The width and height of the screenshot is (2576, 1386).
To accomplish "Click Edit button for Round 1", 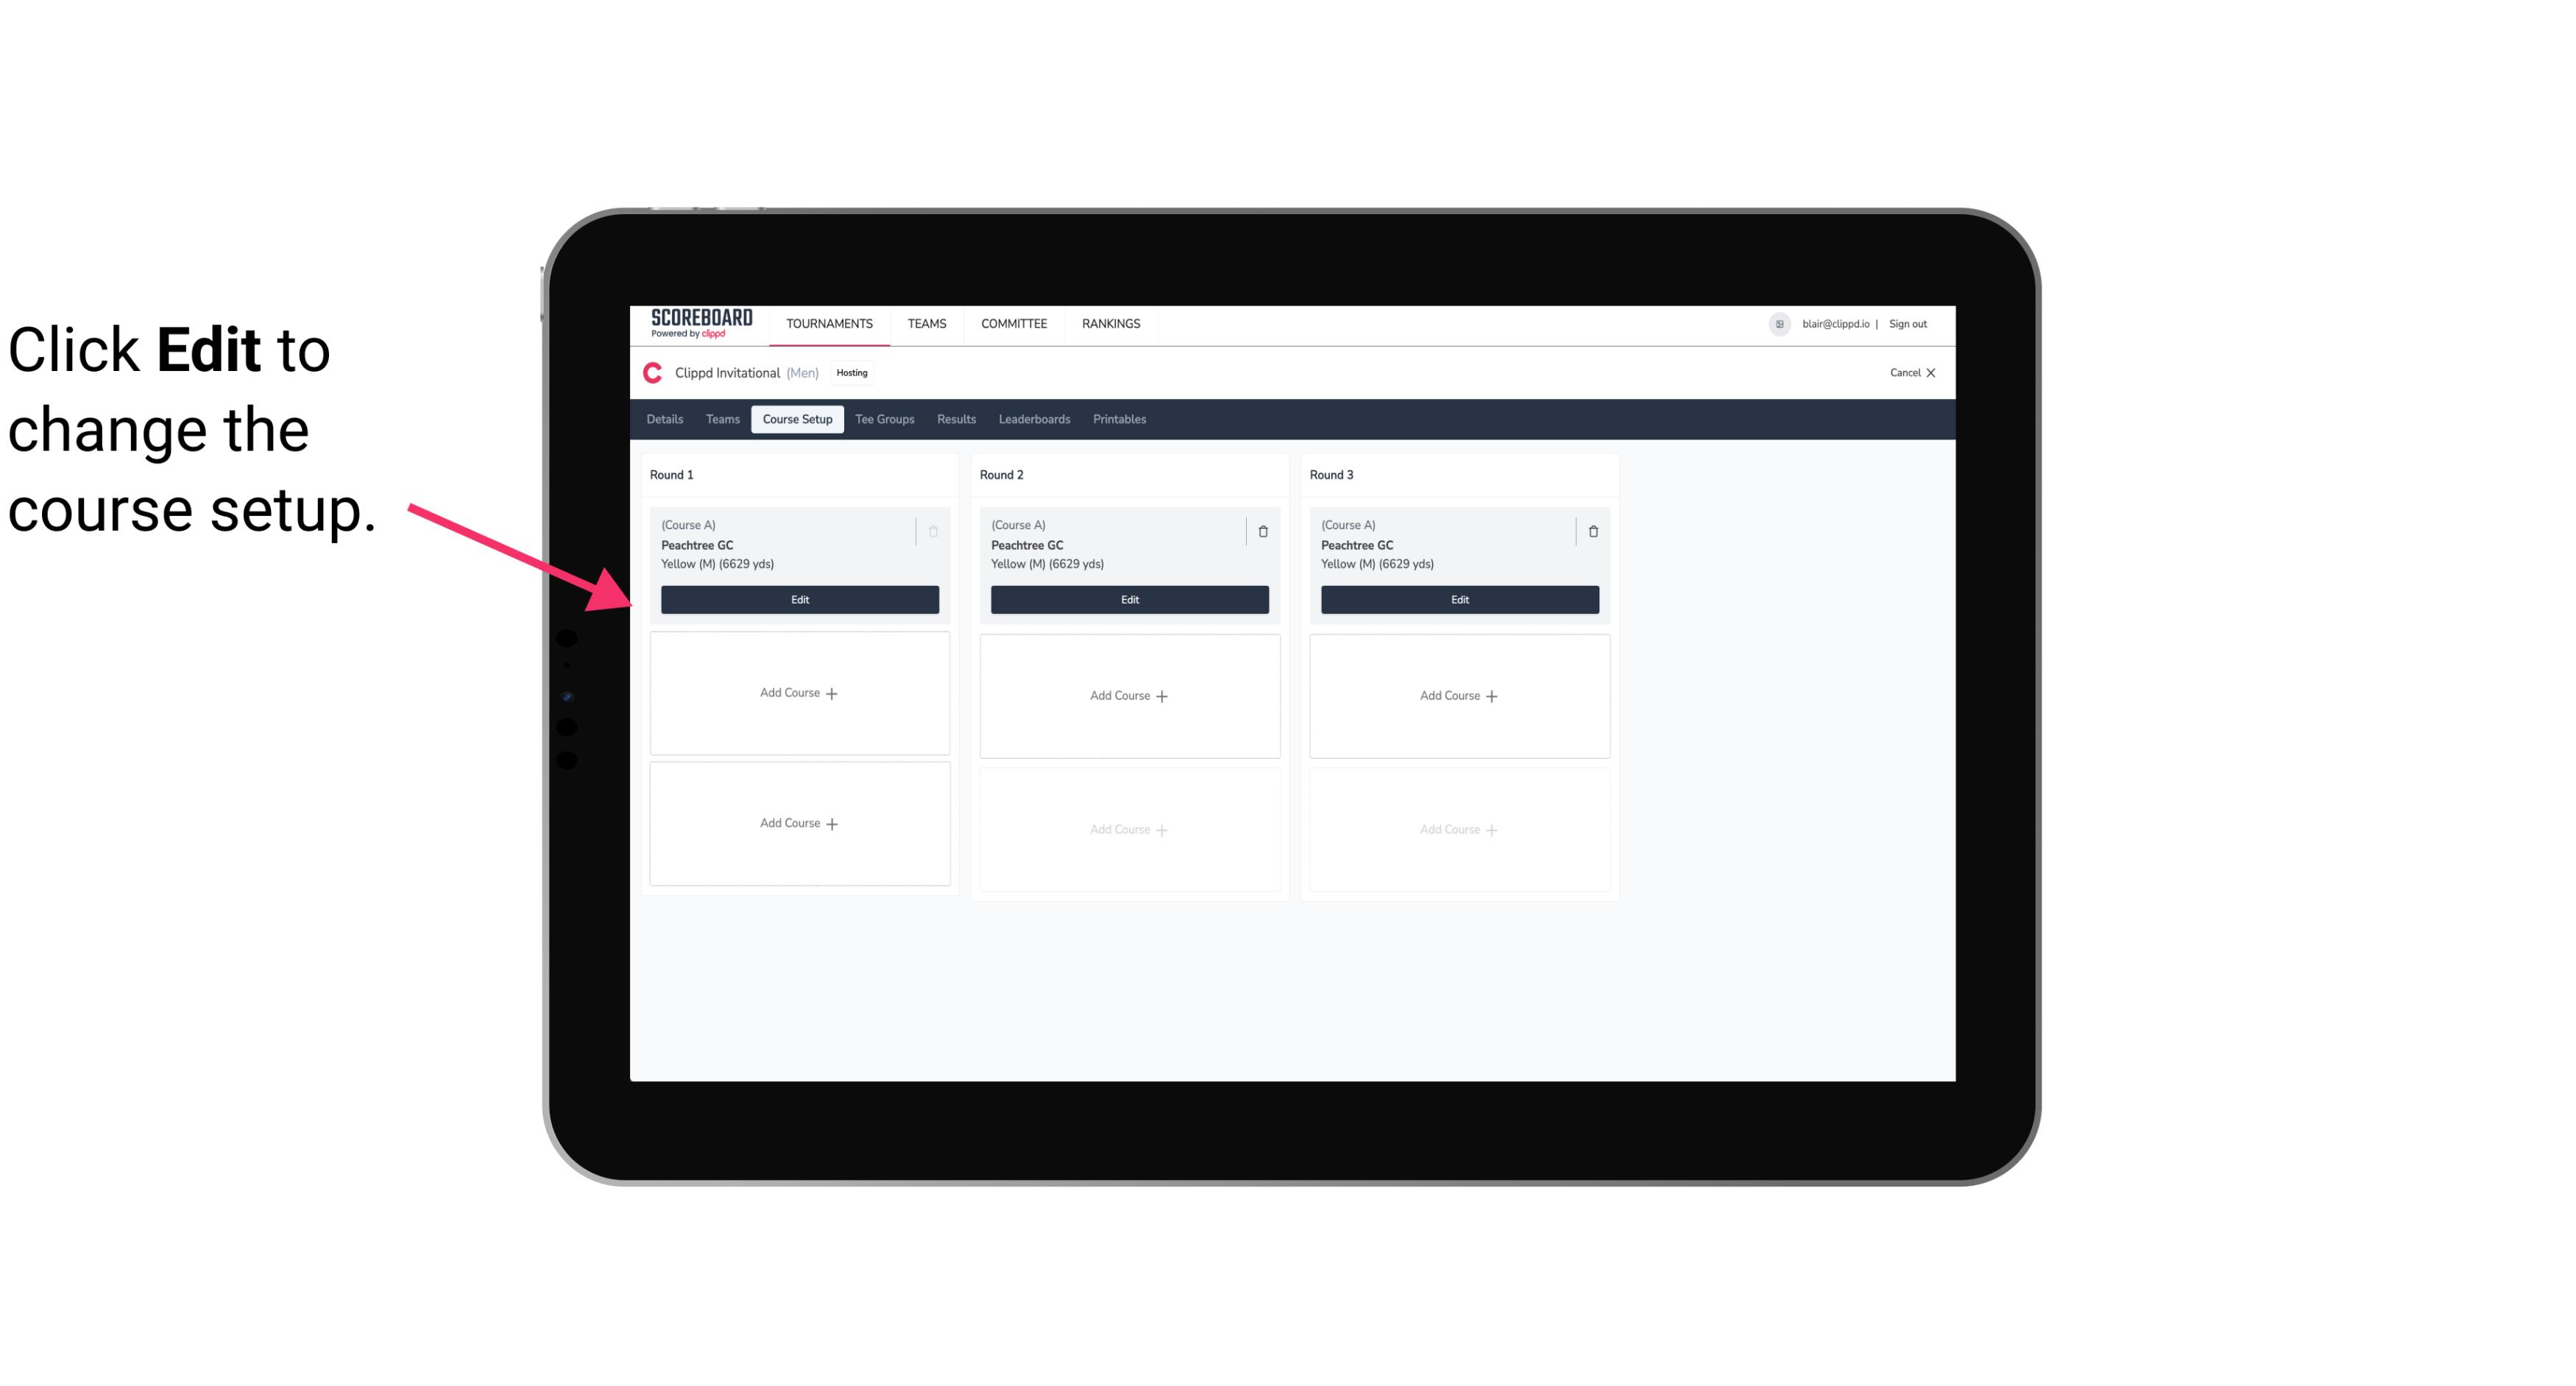I will (799, 598).
